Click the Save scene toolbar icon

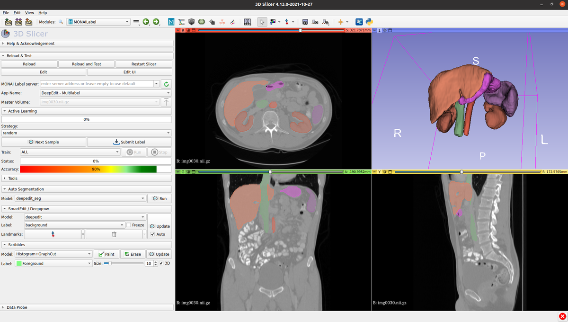[29, 22]
